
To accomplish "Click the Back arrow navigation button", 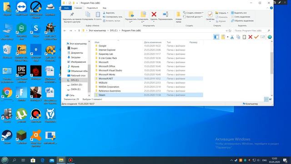I will [65, 31].
